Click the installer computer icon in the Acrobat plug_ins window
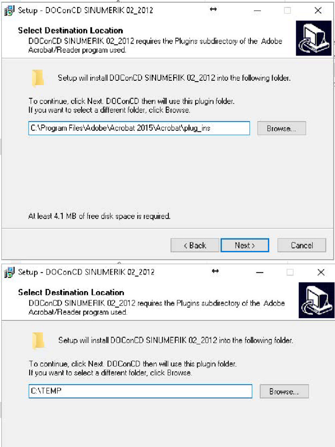The width and height of the screenshot is (335, 447). coord(314,38)
